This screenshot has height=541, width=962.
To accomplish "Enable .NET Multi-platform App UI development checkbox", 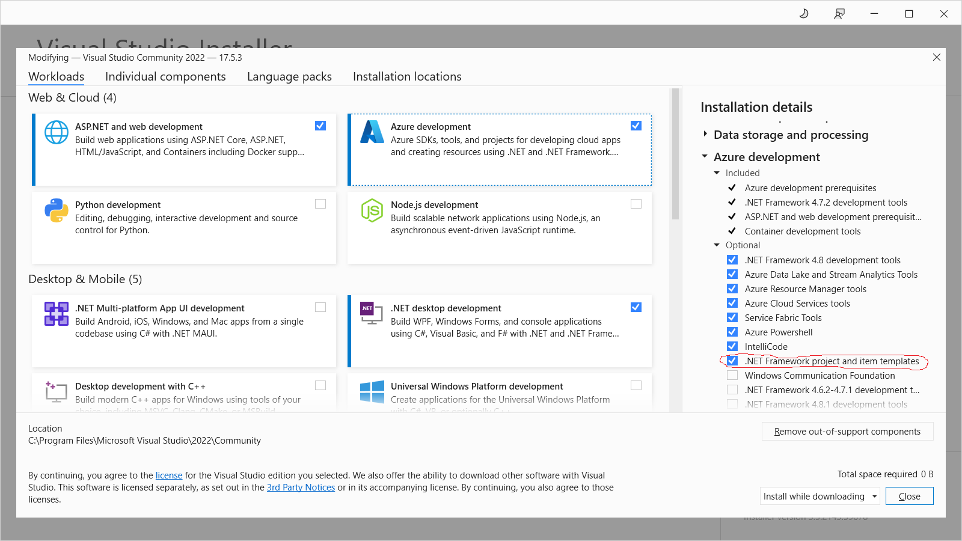I will tap(320, 307).
